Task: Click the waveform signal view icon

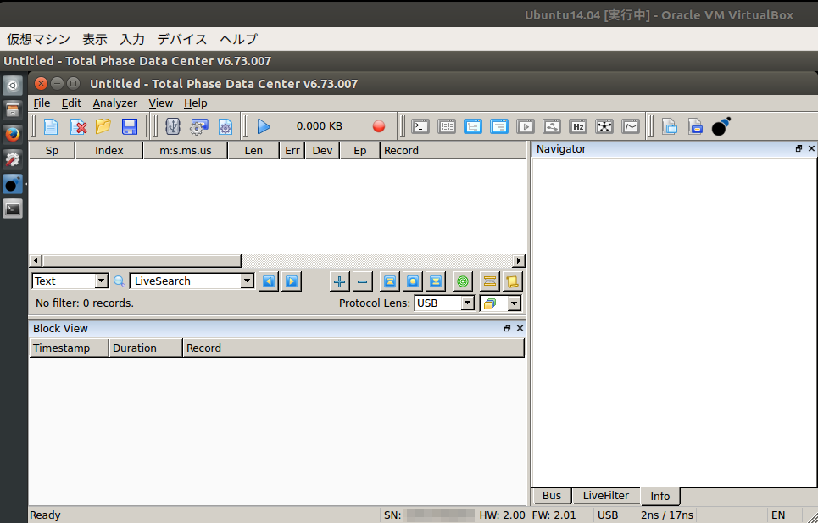Action: click(631, 125)
